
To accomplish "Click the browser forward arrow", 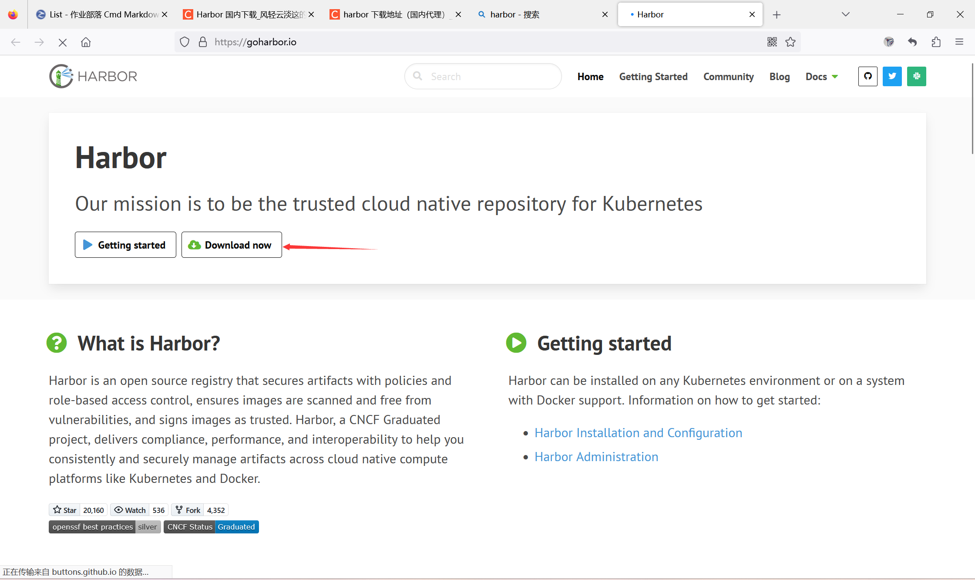I will pos(39,42).
